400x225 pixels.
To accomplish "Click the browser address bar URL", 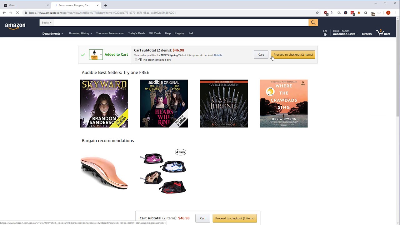I will pyautogui.click(x=102, y=13).
